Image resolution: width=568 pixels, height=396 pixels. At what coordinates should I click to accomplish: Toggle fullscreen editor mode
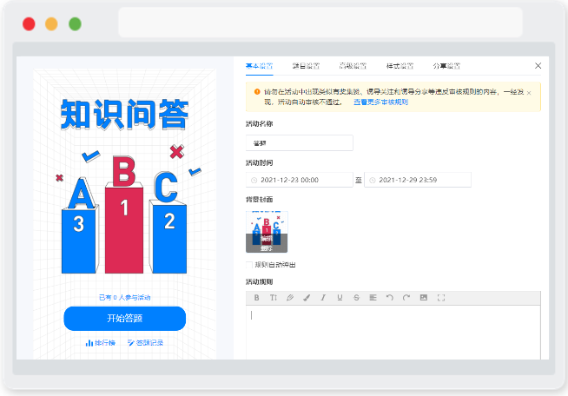point(441,298)
